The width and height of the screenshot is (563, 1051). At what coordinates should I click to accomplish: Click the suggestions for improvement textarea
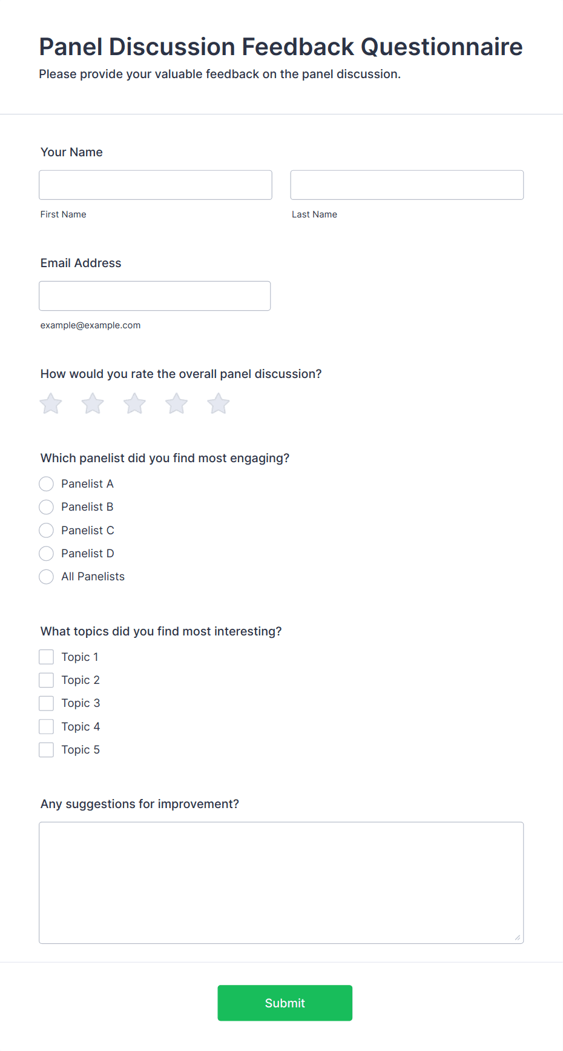click(x=281, y=883)
